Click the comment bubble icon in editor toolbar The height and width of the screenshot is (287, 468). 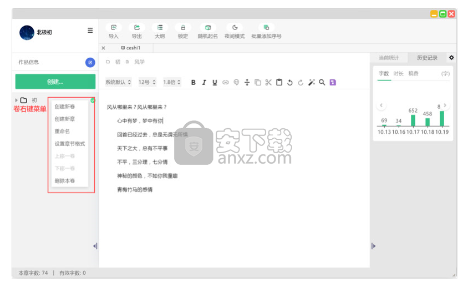236,83
